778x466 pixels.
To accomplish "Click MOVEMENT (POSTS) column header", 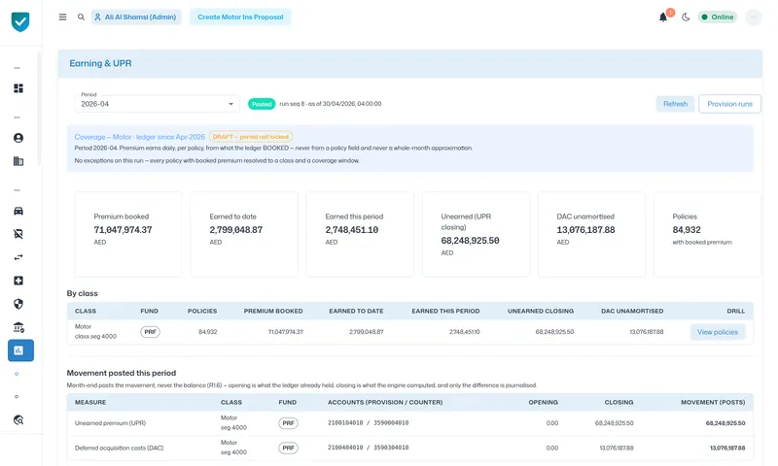I will tap(713, 402).
